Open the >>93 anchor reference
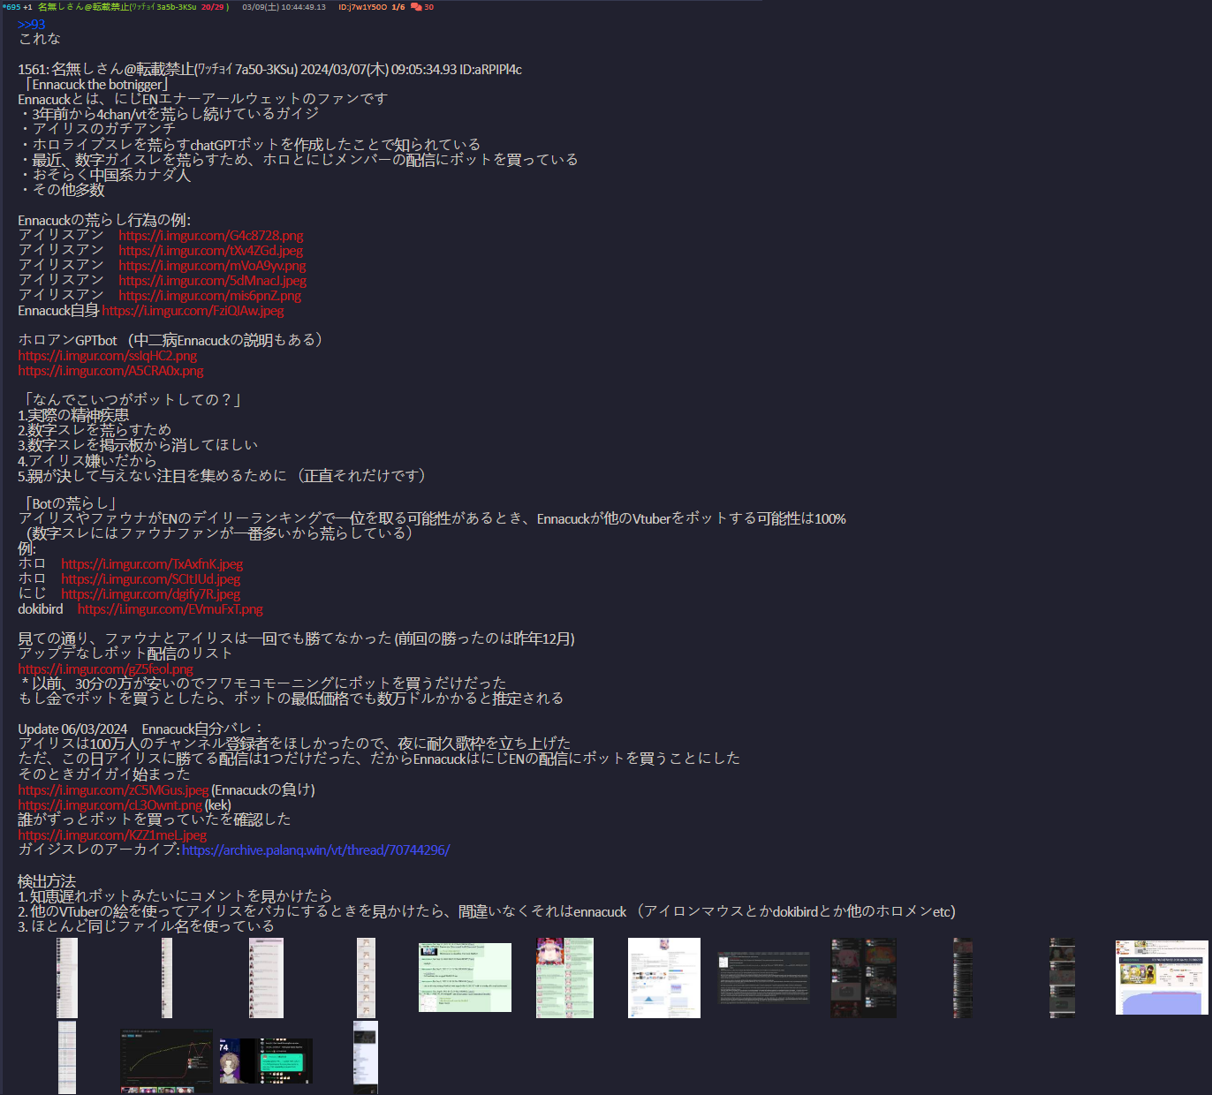This screenshot has width=1212, height=1095. [x=31, y=25]
